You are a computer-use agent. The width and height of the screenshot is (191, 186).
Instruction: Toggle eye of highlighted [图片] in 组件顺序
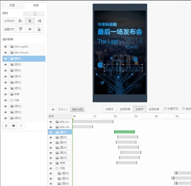click(x=5, y=59)
